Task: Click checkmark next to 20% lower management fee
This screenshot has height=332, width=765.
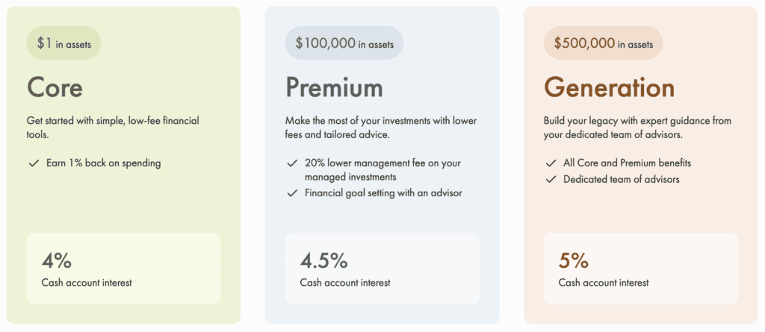Action: pos(292,163)
